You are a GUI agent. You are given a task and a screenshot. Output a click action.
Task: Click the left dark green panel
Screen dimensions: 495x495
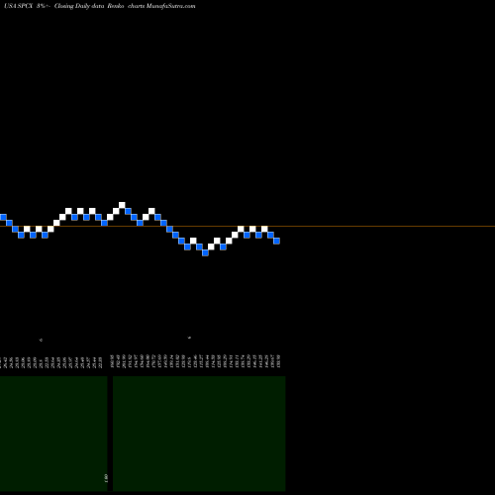(x=53, y=434)
